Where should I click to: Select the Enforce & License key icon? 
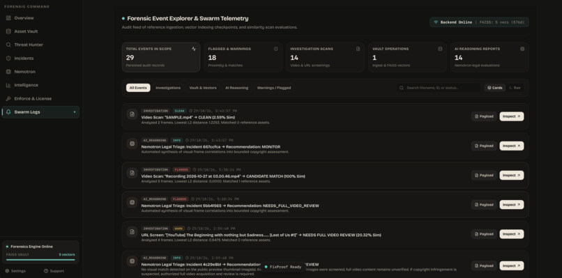click(x=8, y=98)
